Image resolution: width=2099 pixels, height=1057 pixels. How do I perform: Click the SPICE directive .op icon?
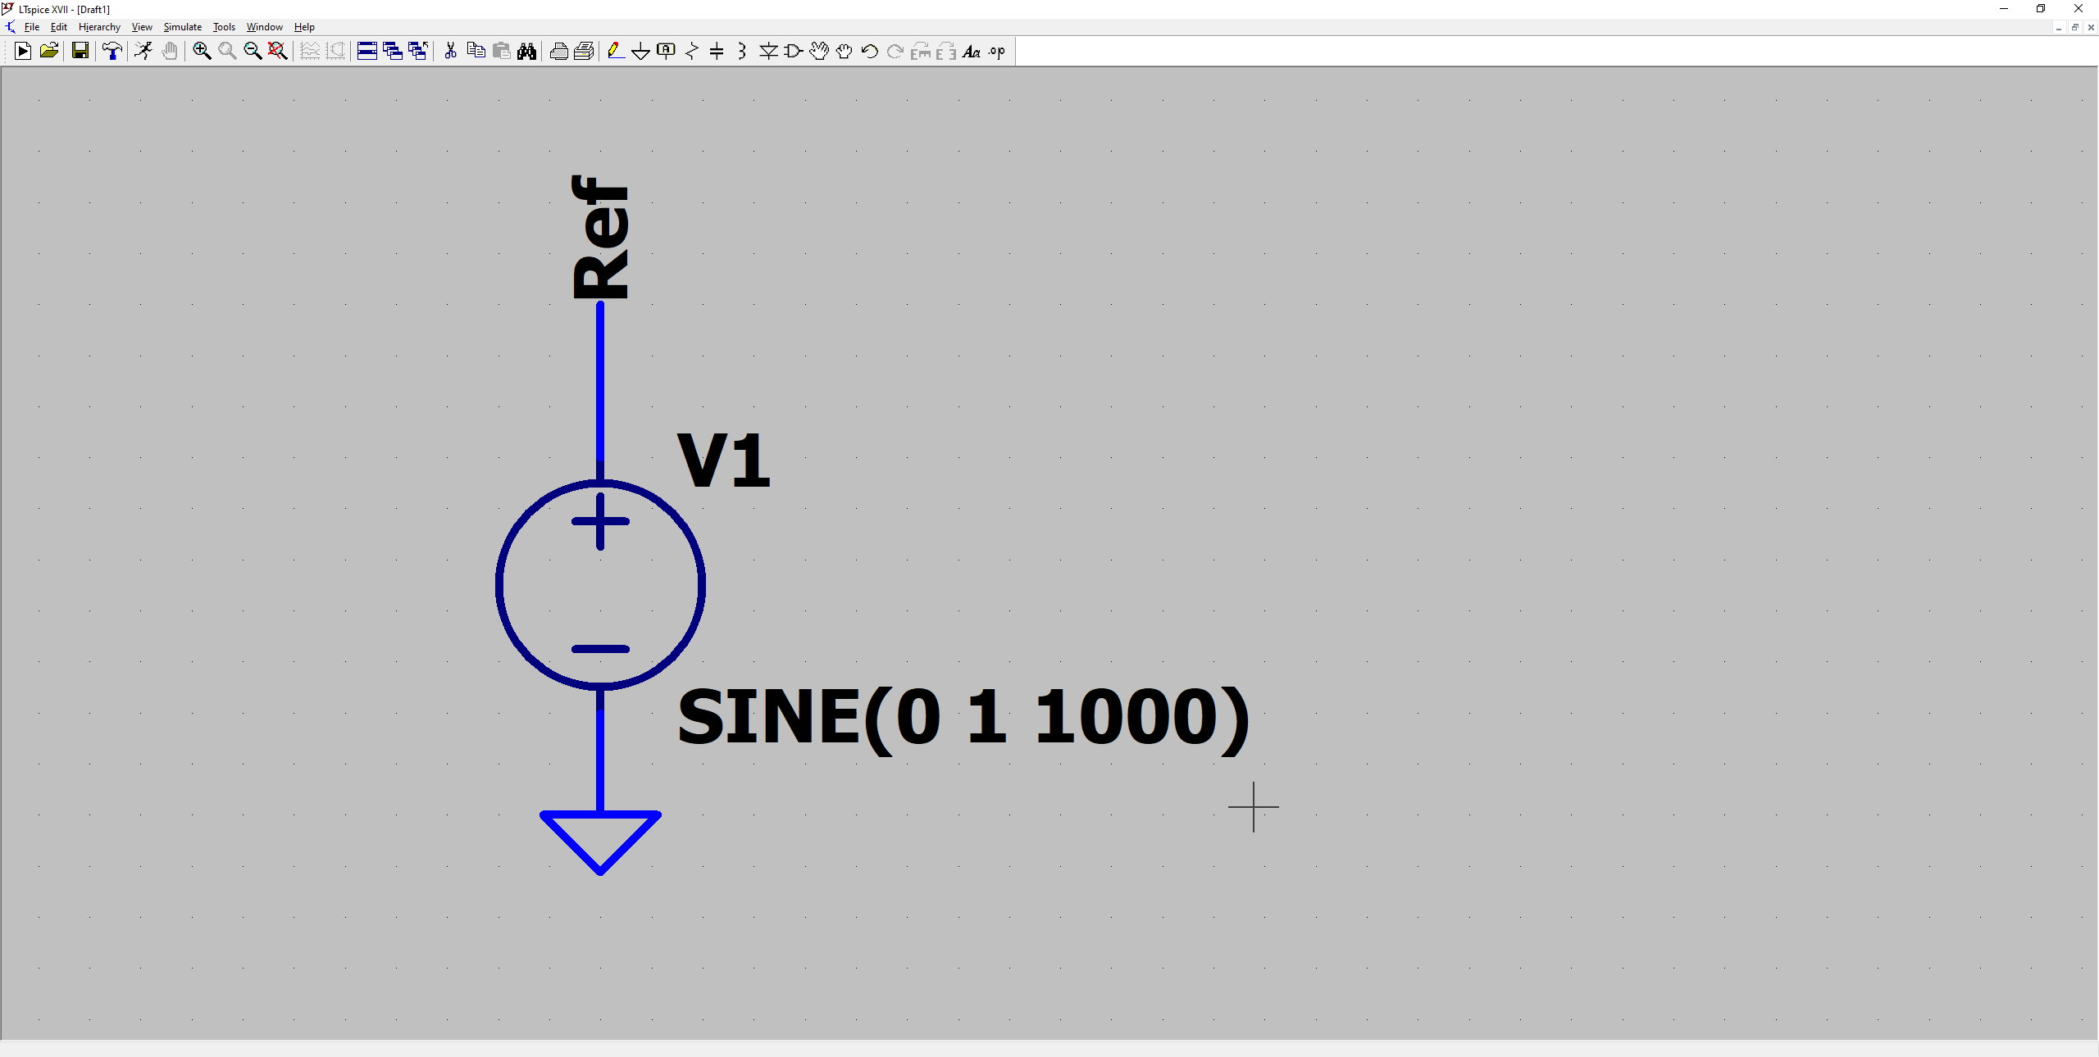997,52
